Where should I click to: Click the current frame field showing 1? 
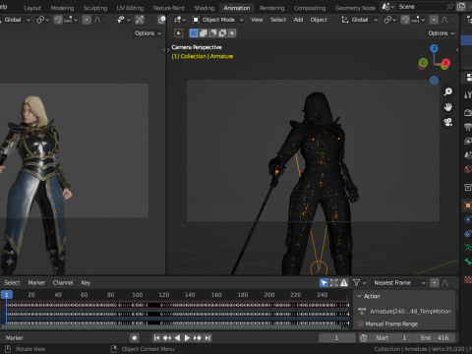tap(337, 338)
